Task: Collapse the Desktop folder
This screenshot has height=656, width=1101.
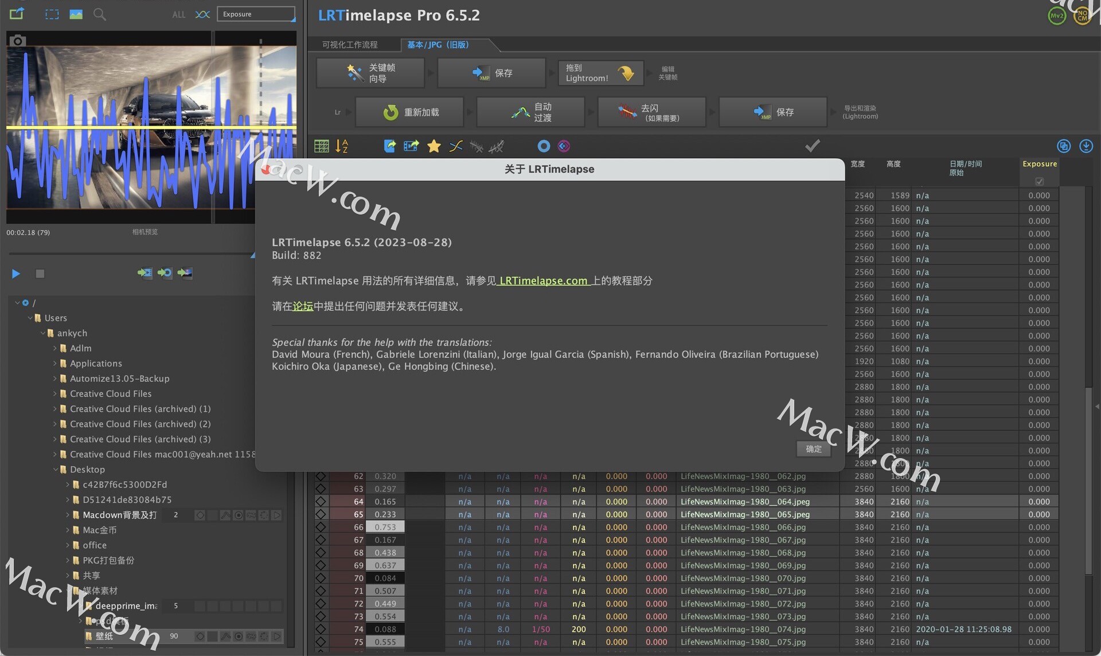Action: point(56,470)
